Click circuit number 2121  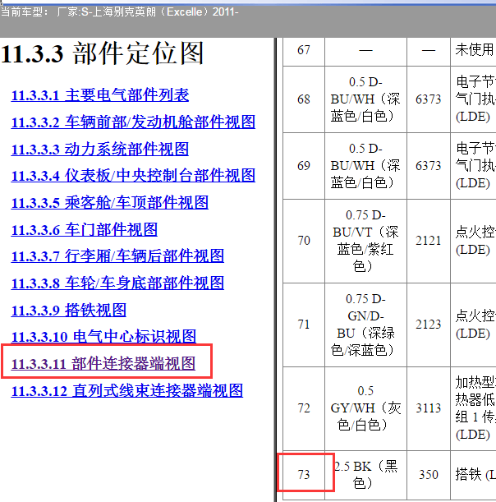[x=429, y=241]
